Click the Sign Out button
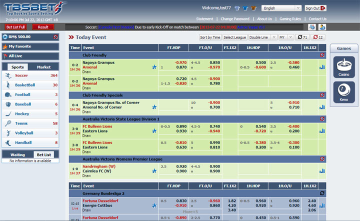 tap(315, 8)
